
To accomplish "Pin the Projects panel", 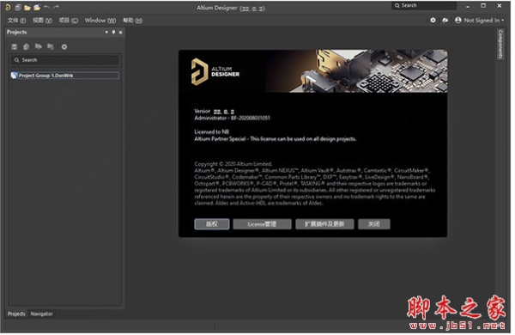I will [x=113, y=33].
